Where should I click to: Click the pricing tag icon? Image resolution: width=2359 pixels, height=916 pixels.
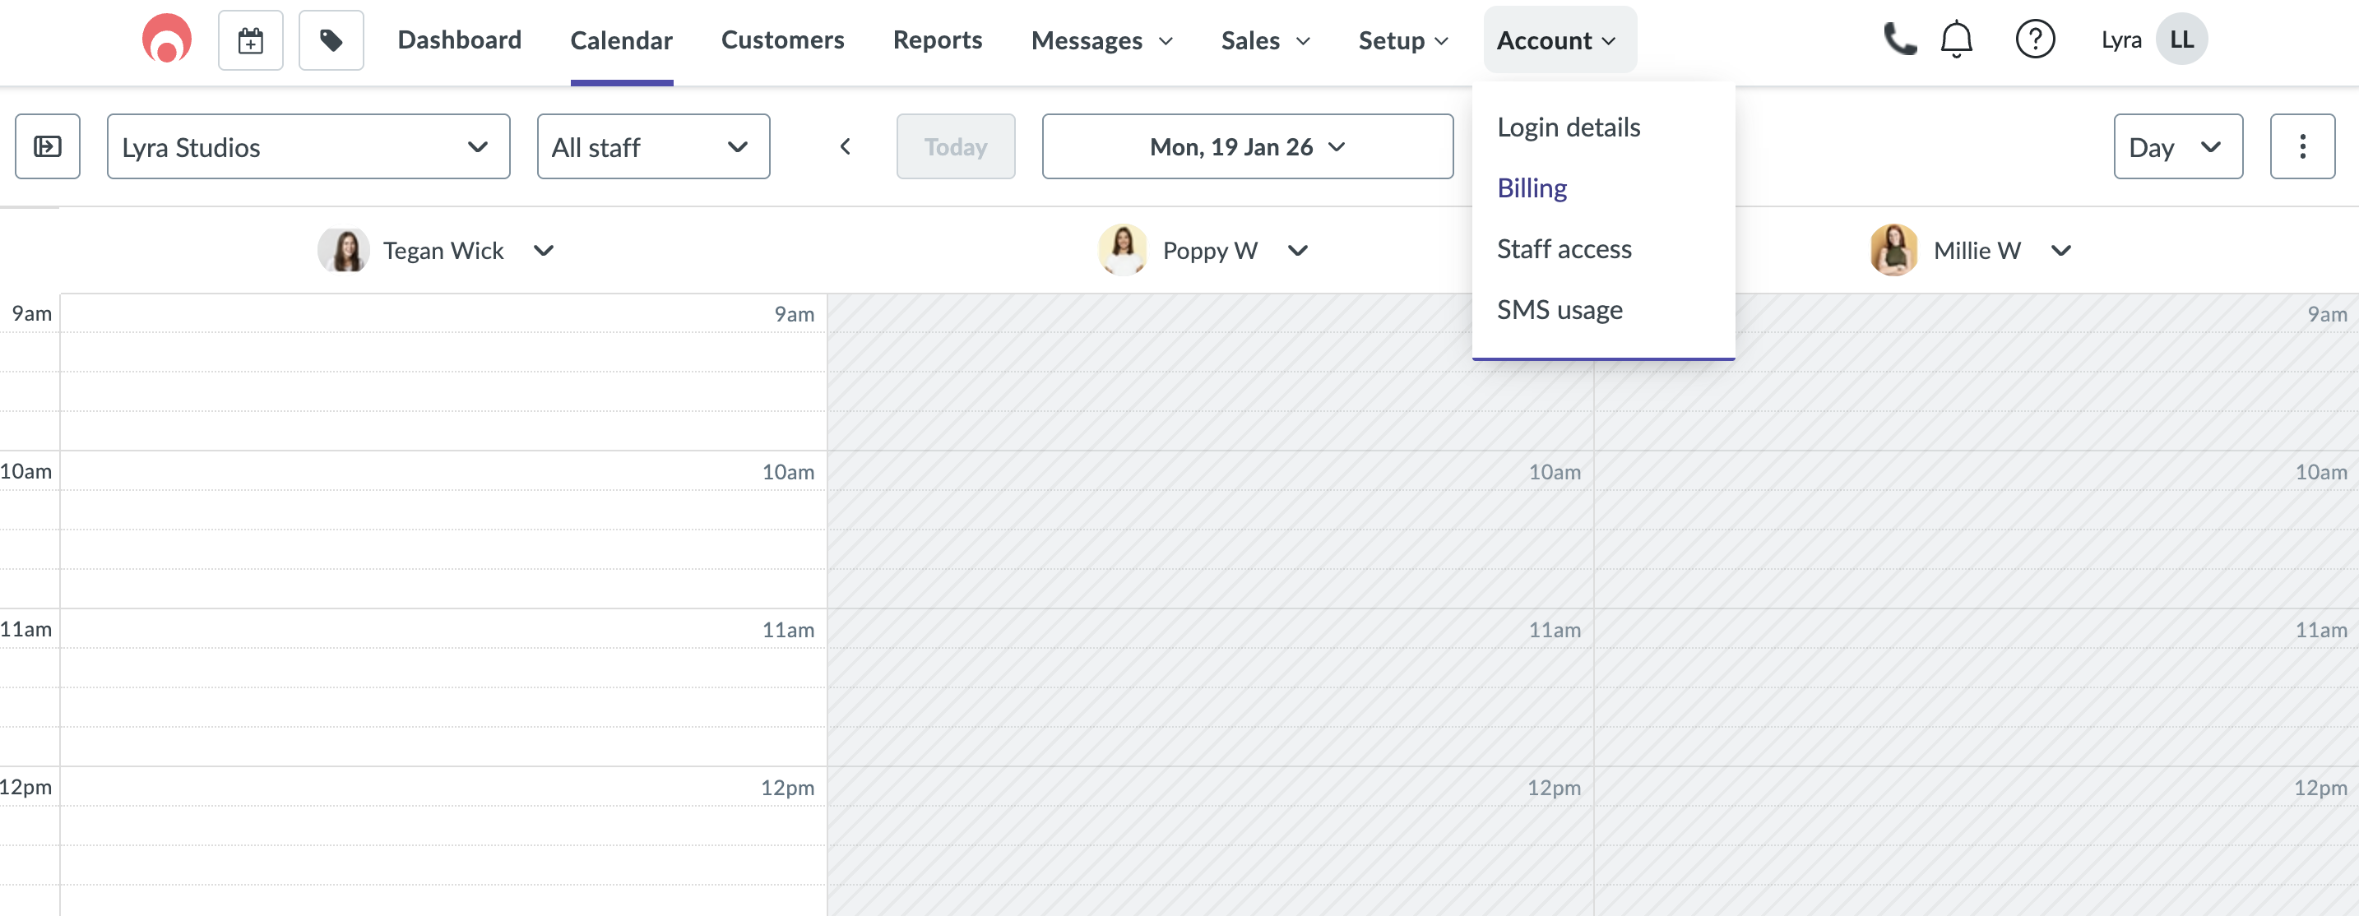coord(331,39)
